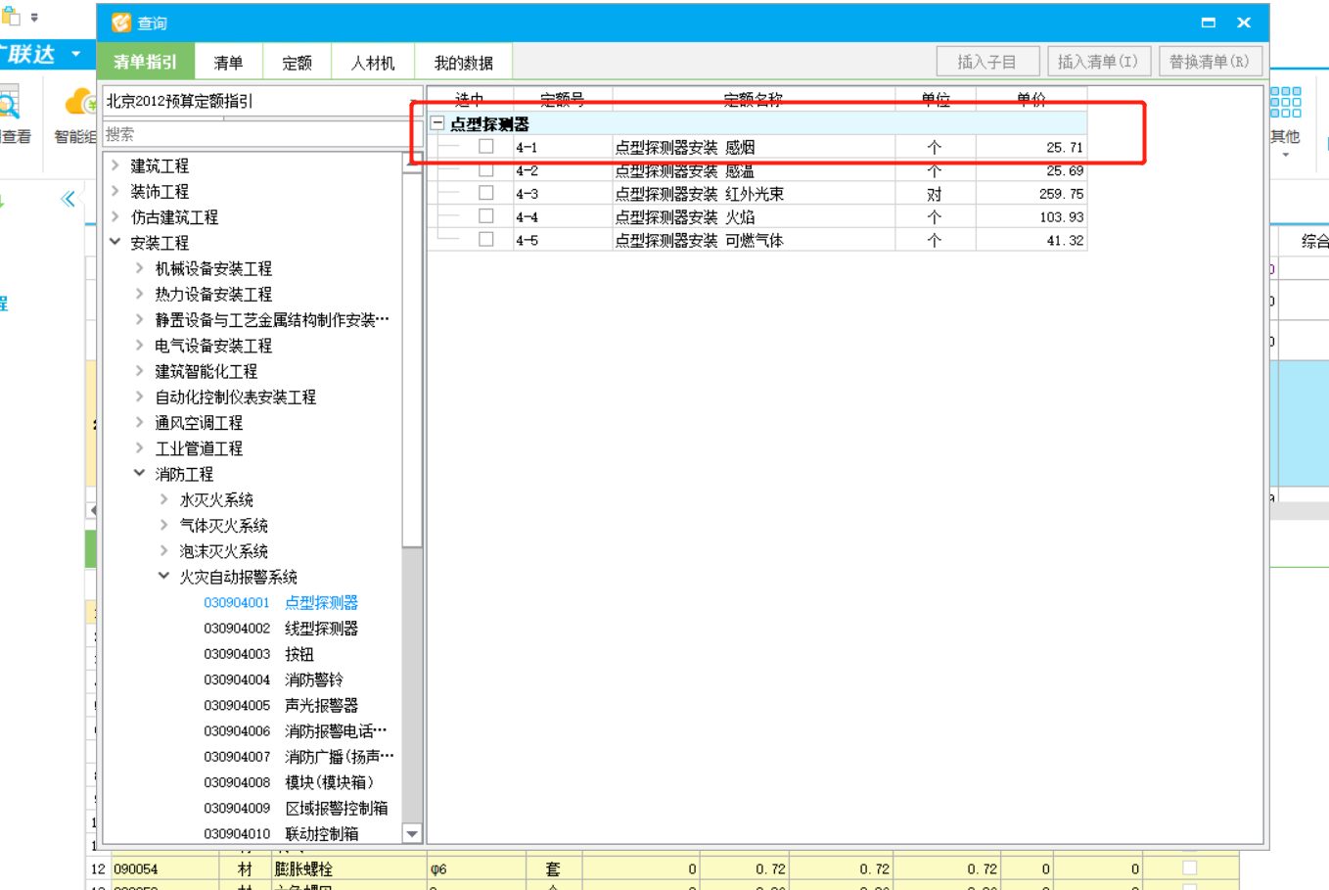Click 膨胀螺栓 cell in background table

pyautogui.click(x=347, y=868)
